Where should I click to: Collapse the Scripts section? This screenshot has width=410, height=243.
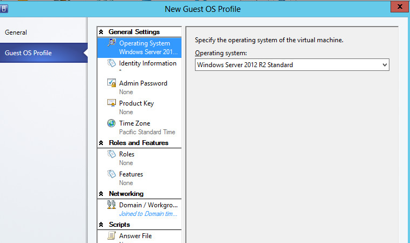(101, 225)
